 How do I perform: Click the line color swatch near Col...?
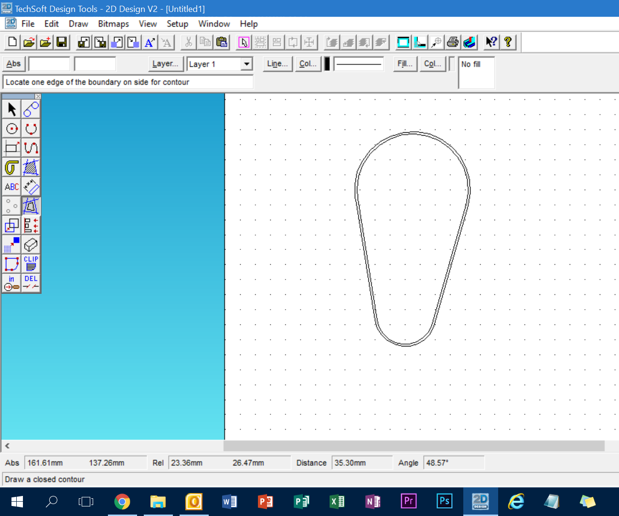[x=327, y=64]
